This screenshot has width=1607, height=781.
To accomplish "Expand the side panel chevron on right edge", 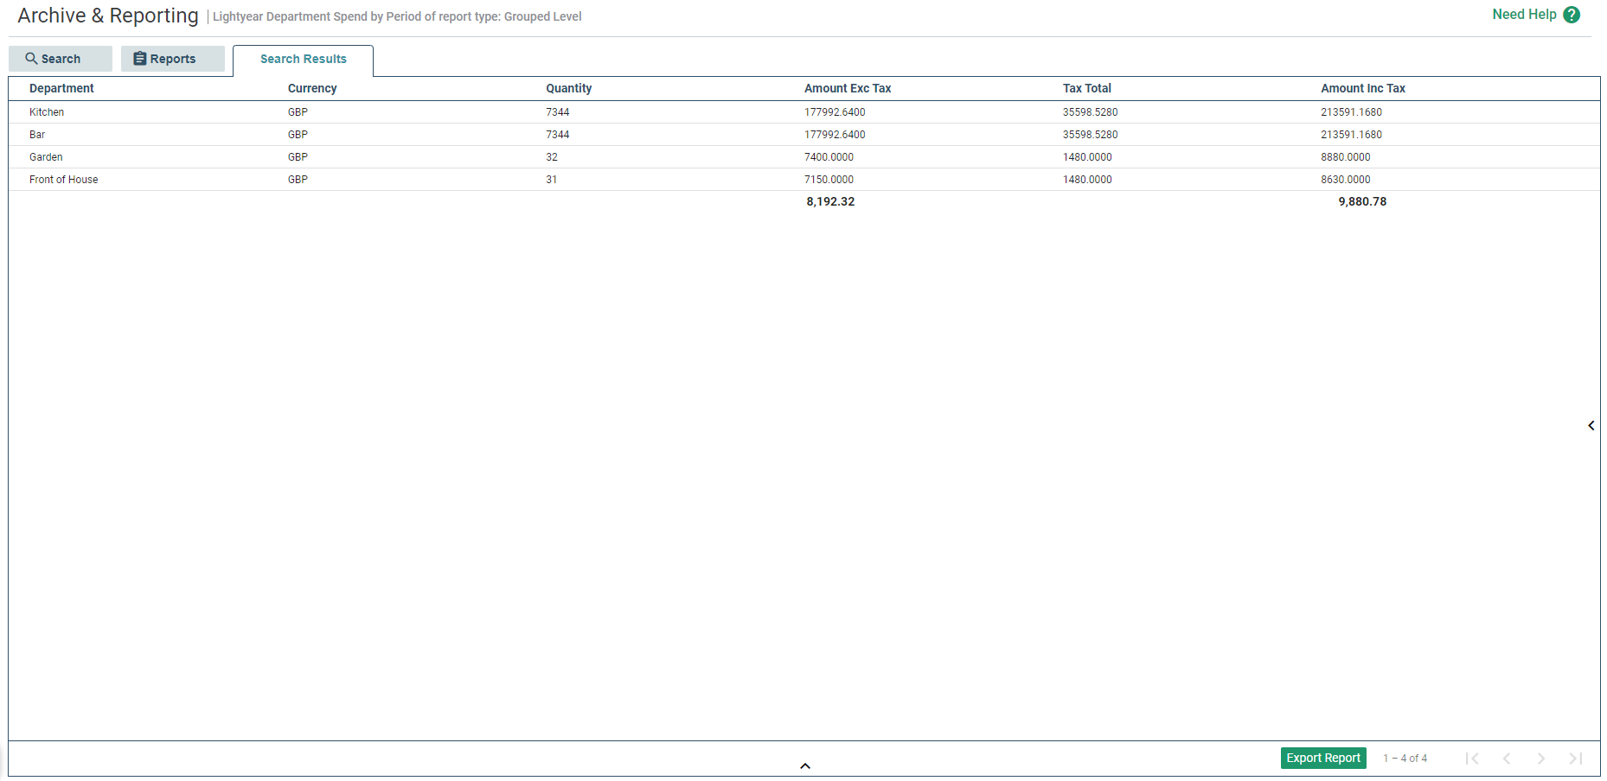I will coord(1591,426).
